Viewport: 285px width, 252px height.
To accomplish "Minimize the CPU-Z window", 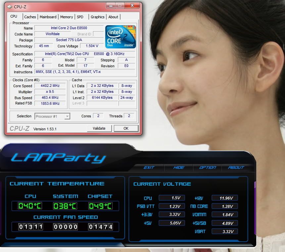I will coord(111,6).
